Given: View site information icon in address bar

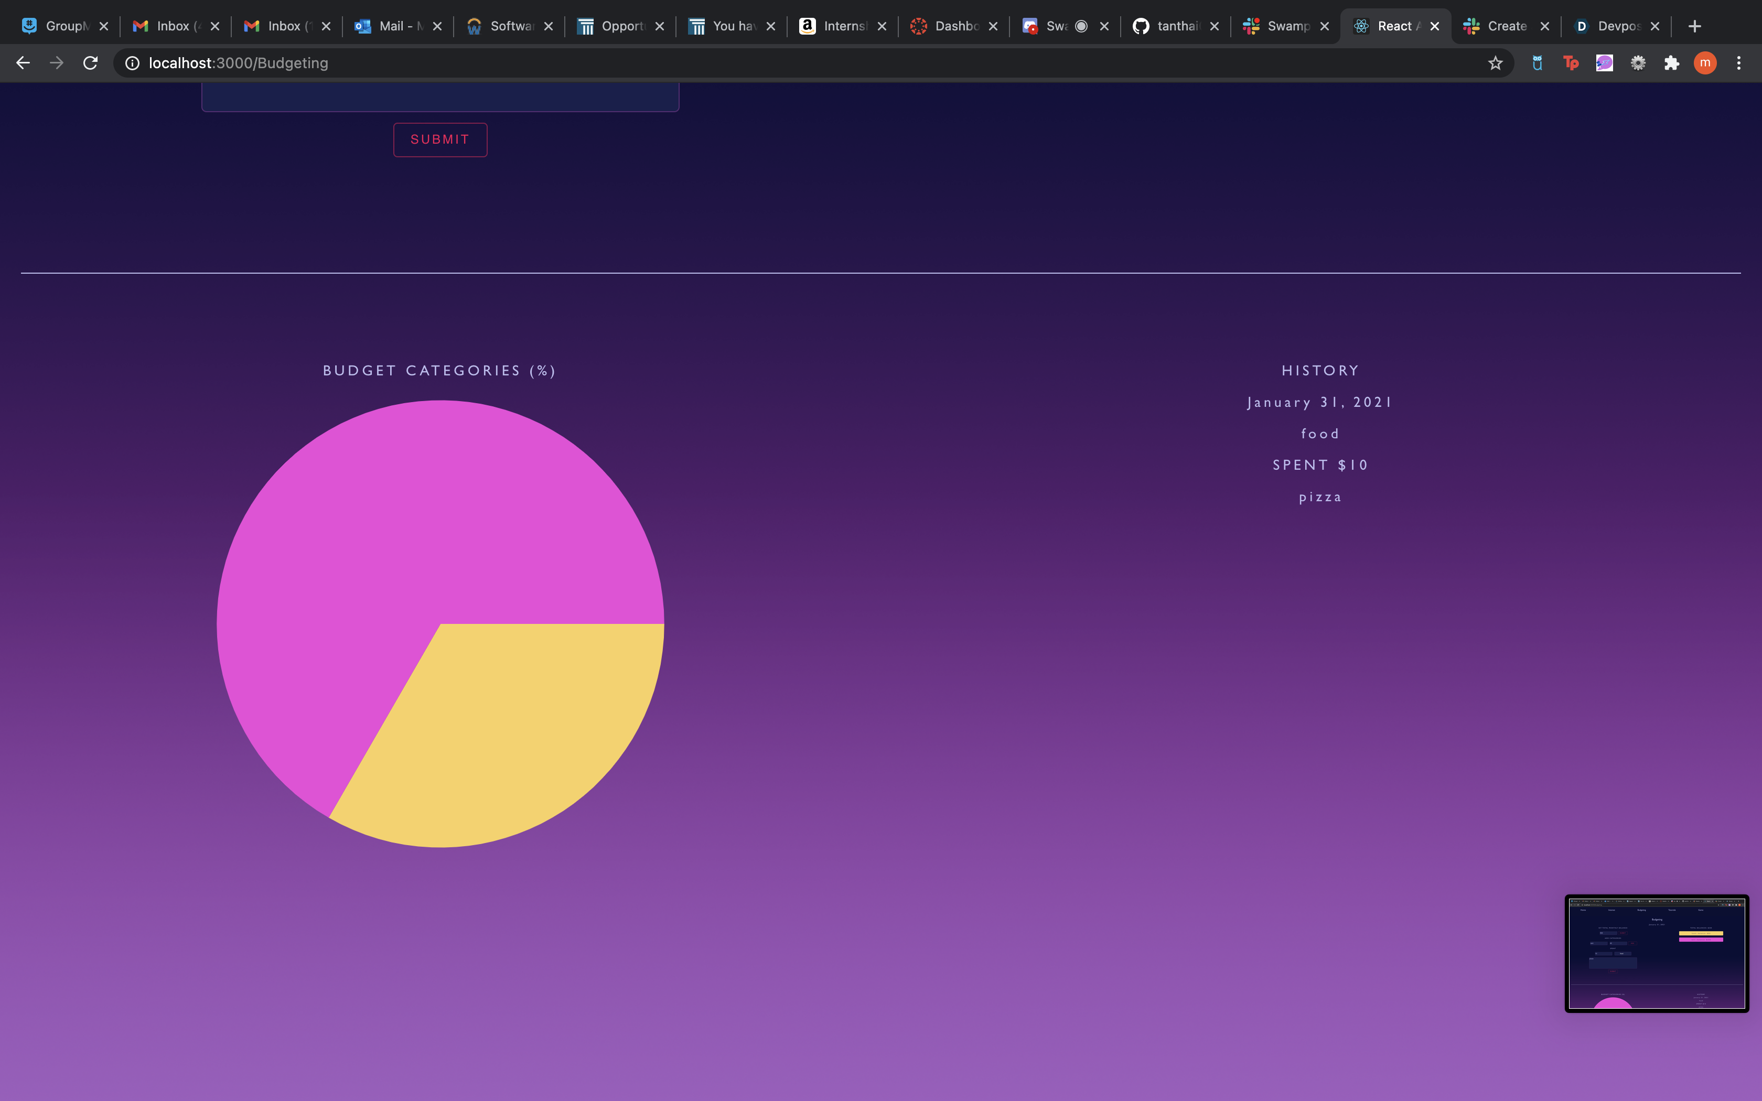Looking at the screenshot, I should tap(132, 63).
